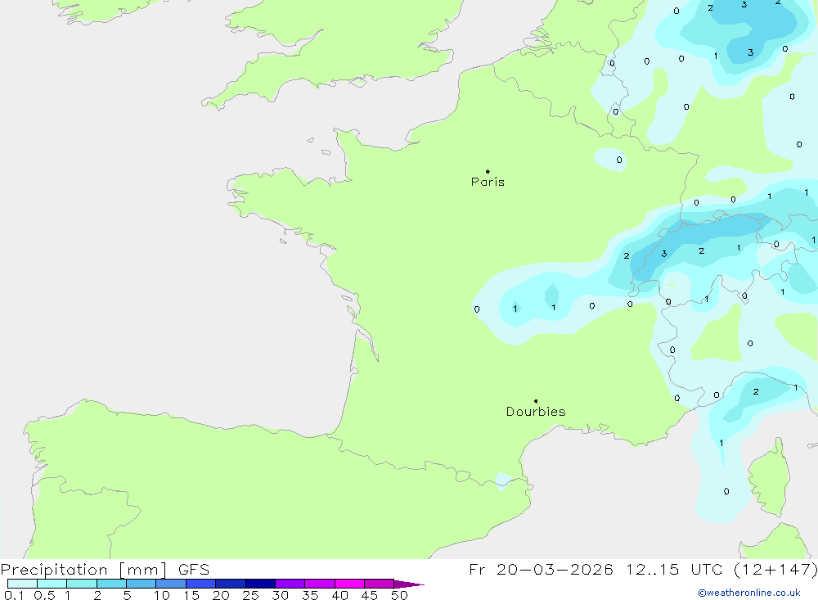Click the legend tick label '35'
This screenshot has width=818, height=600.
(x=310, y=595)
